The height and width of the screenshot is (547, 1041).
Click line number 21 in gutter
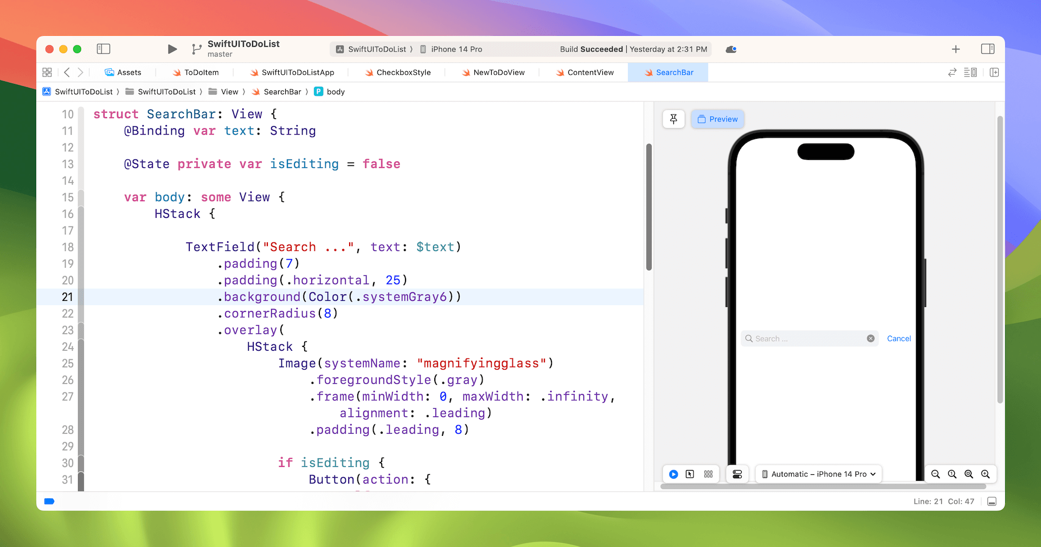pos(67,297)
